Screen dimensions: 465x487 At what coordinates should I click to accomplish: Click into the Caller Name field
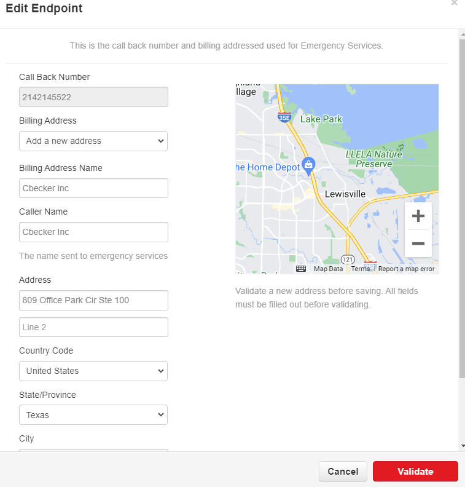(x=93, y=232)
